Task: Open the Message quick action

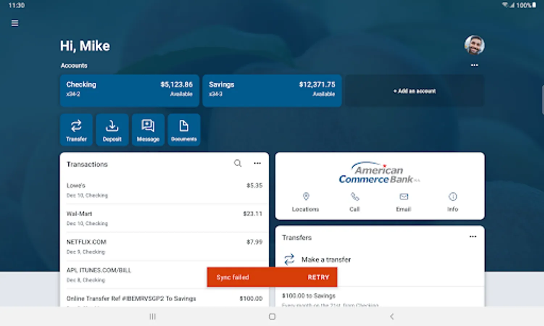Action: [x=148, y=130]
